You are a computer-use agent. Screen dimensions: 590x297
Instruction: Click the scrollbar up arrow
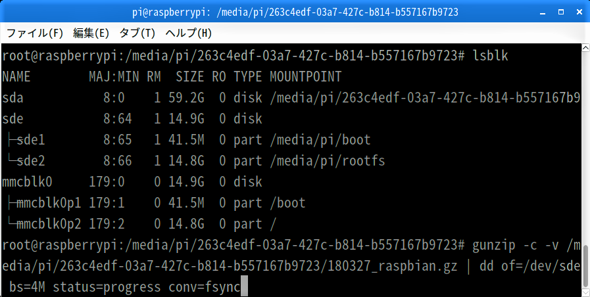pos(586,48)
